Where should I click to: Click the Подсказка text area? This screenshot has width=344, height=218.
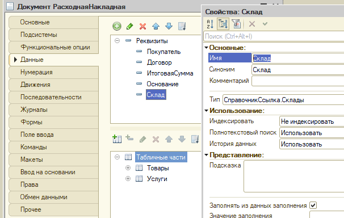pyautogui.click(x=294, y=177)
